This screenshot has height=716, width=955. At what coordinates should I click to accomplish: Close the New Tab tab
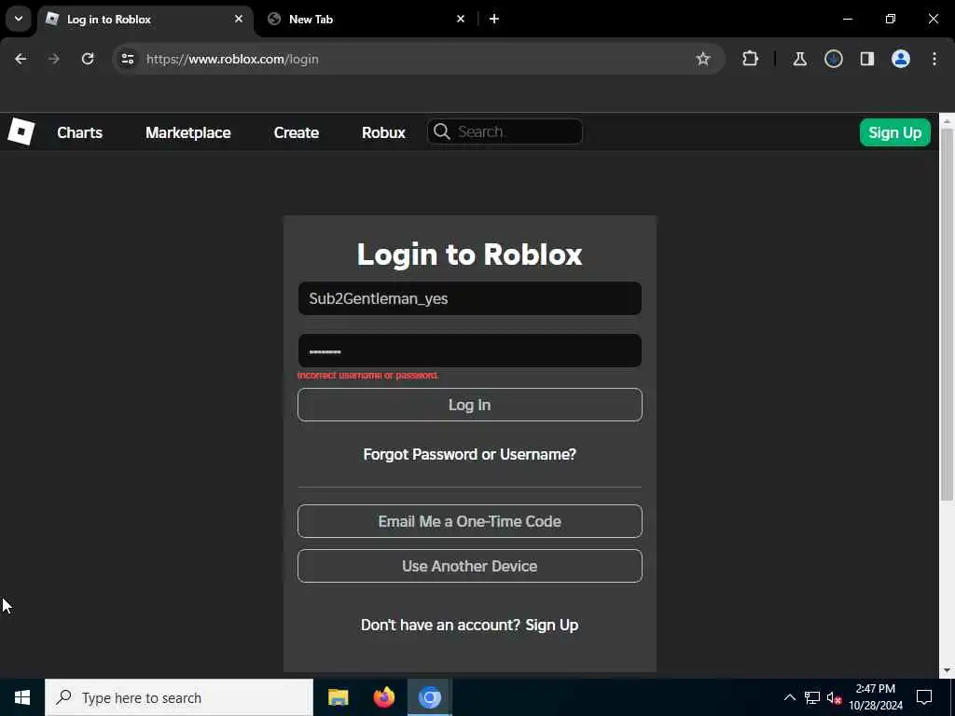(x=461, y=19)
